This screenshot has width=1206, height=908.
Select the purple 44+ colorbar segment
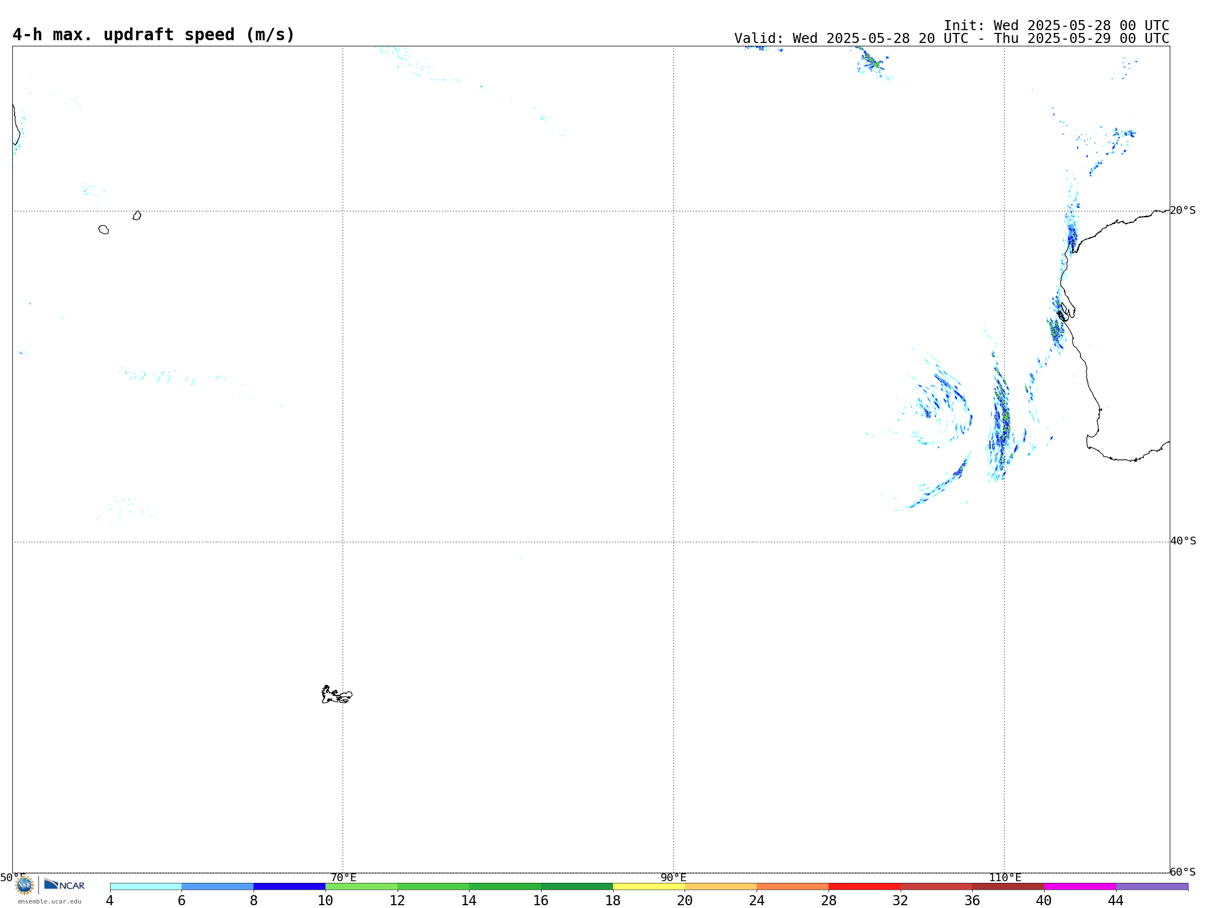(x=1152, y=887)
